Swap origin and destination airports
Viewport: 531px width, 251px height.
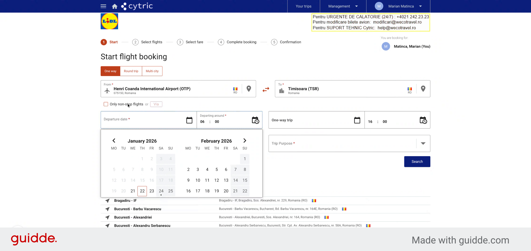click(x=266, y=90)
